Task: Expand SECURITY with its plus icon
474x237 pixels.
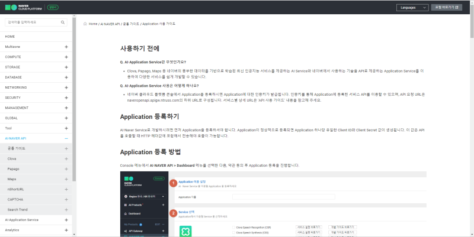Action: coord(66,98)
